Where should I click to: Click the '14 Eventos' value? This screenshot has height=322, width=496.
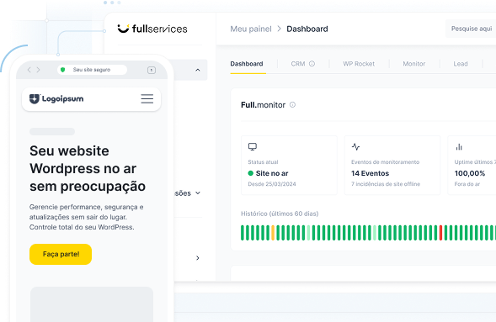[x=370, y=173]
